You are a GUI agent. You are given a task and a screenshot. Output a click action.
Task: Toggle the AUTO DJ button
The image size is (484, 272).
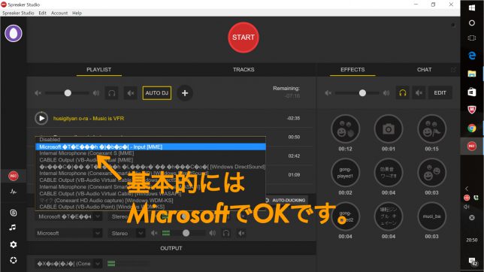tap(157, 93)
